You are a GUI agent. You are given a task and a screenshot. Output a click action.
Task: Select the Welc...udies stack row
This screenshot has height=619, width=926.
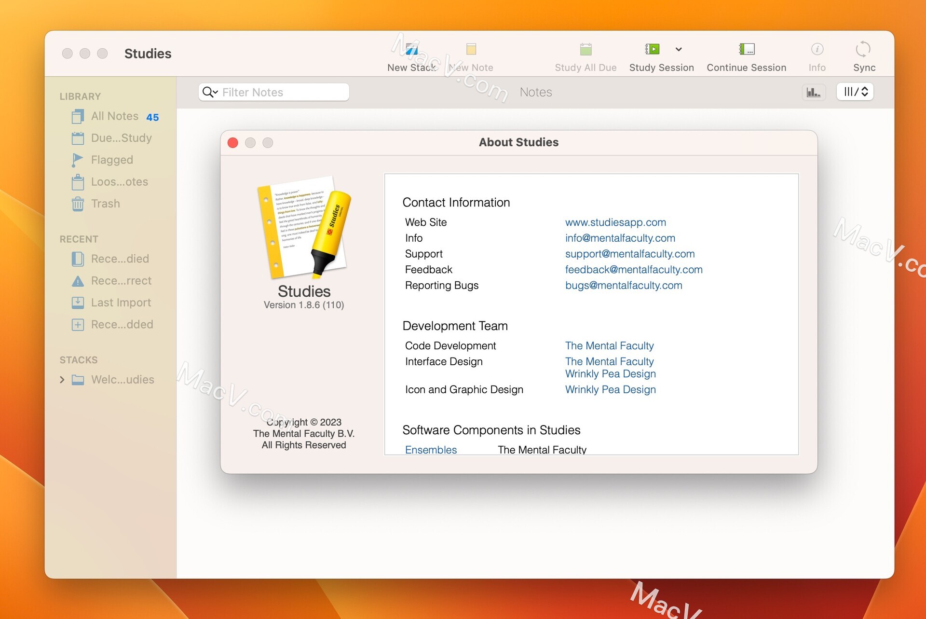tap(110, 380)
